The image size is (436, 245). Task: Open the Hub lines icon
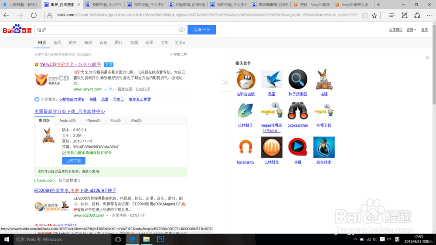pos(392,15)
